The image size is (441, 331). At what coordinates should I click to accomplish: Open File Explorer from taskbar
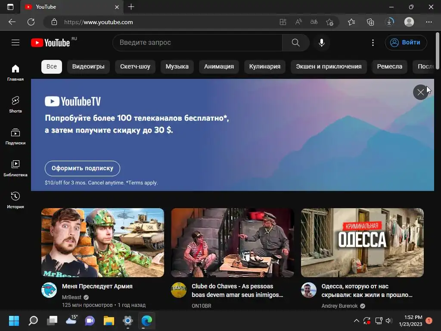[x=109, y=321]
